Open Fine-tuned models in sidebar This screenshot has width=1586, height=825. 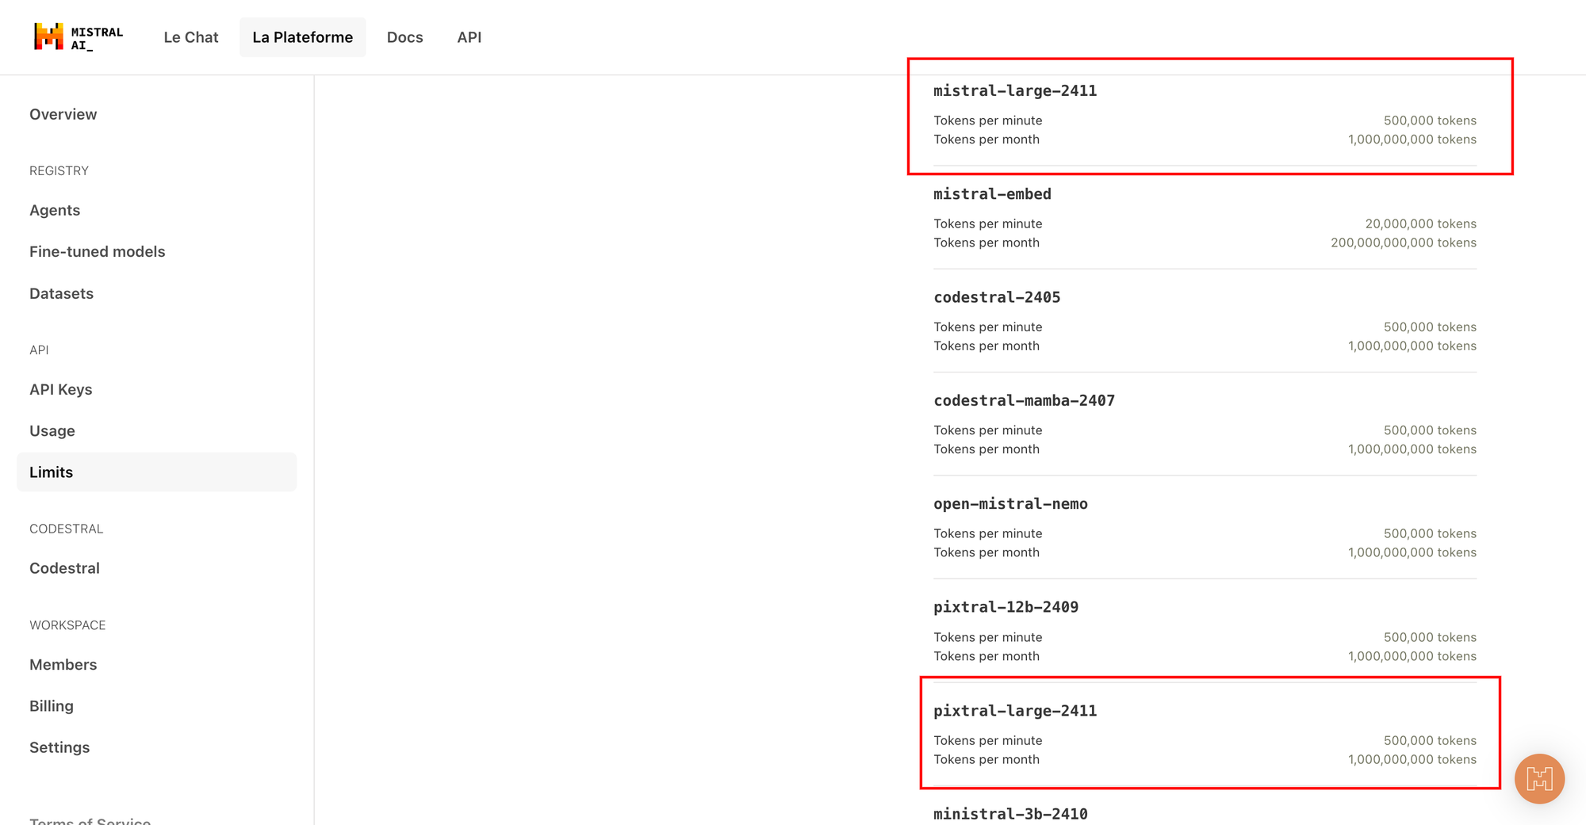click(98, 251)
